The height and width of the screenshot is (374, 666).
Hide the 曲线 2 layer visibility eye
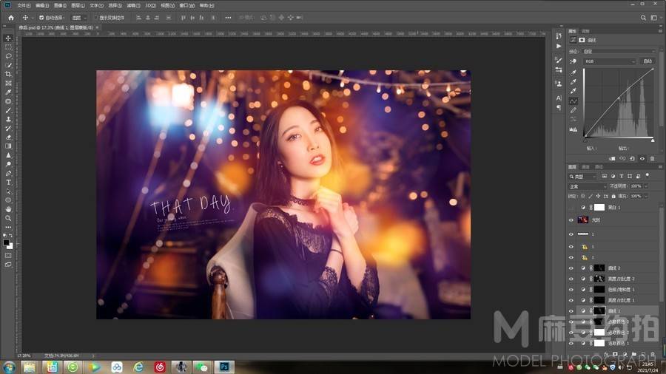(571, 268)
